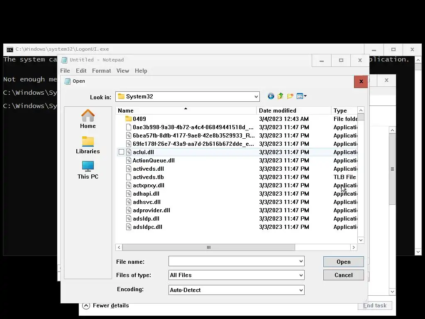
Task: Select the activeds.tlb file icon
Action: coord(129,177)
